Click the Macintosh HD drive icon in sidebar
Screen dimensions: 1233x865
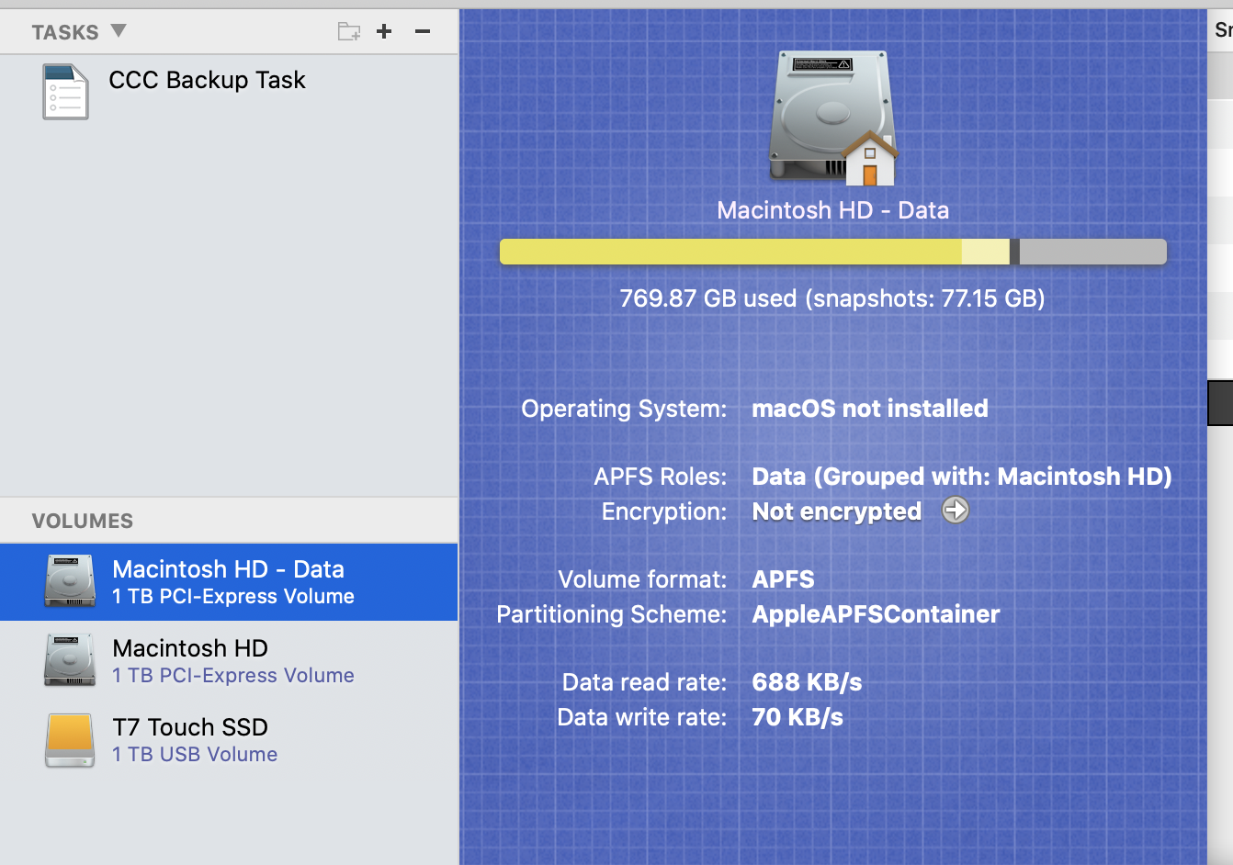click(70, 660)
